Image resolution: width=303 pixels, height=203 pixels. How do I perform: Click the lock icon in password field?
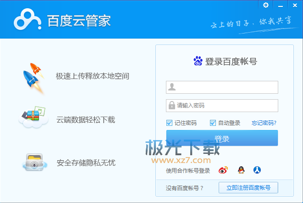[172, 106]
